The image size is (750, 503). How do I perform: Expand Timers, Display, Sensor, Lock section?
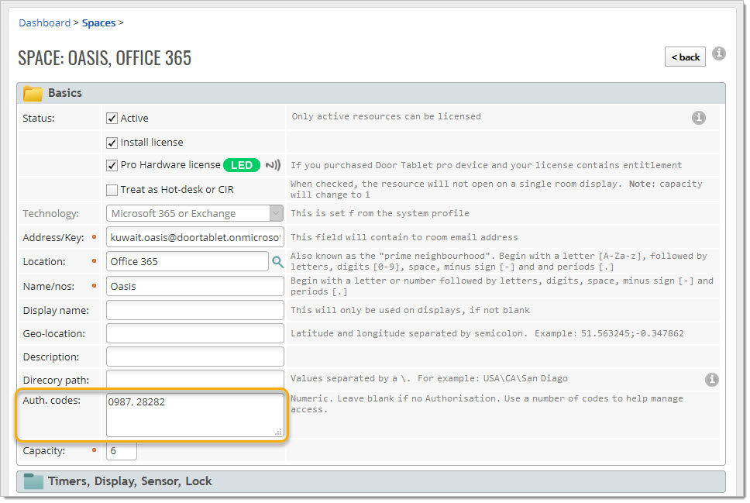coord(130,481)
